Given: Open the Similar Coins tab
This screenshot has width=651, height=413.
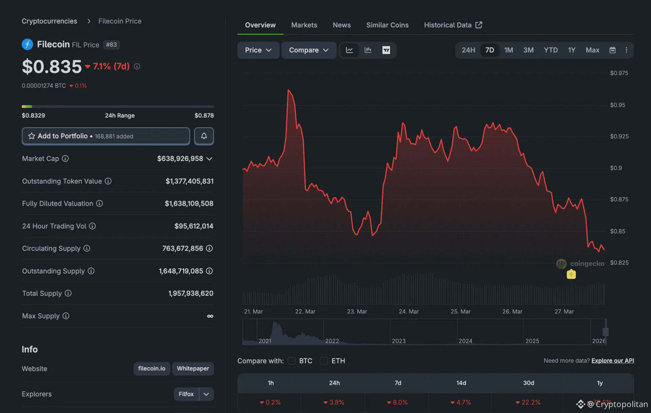Looking at the screenshot, I should tap(388, 25).
